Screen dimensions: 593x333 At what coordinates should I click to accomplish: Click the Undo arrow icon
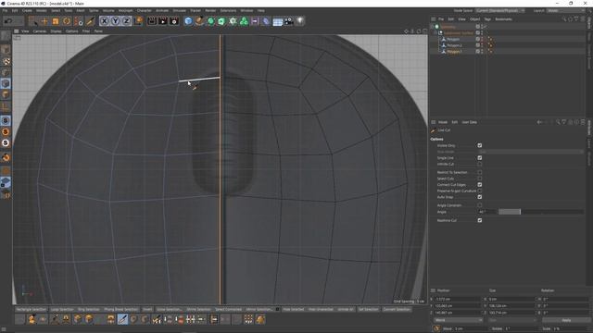(x=8, y=21)
